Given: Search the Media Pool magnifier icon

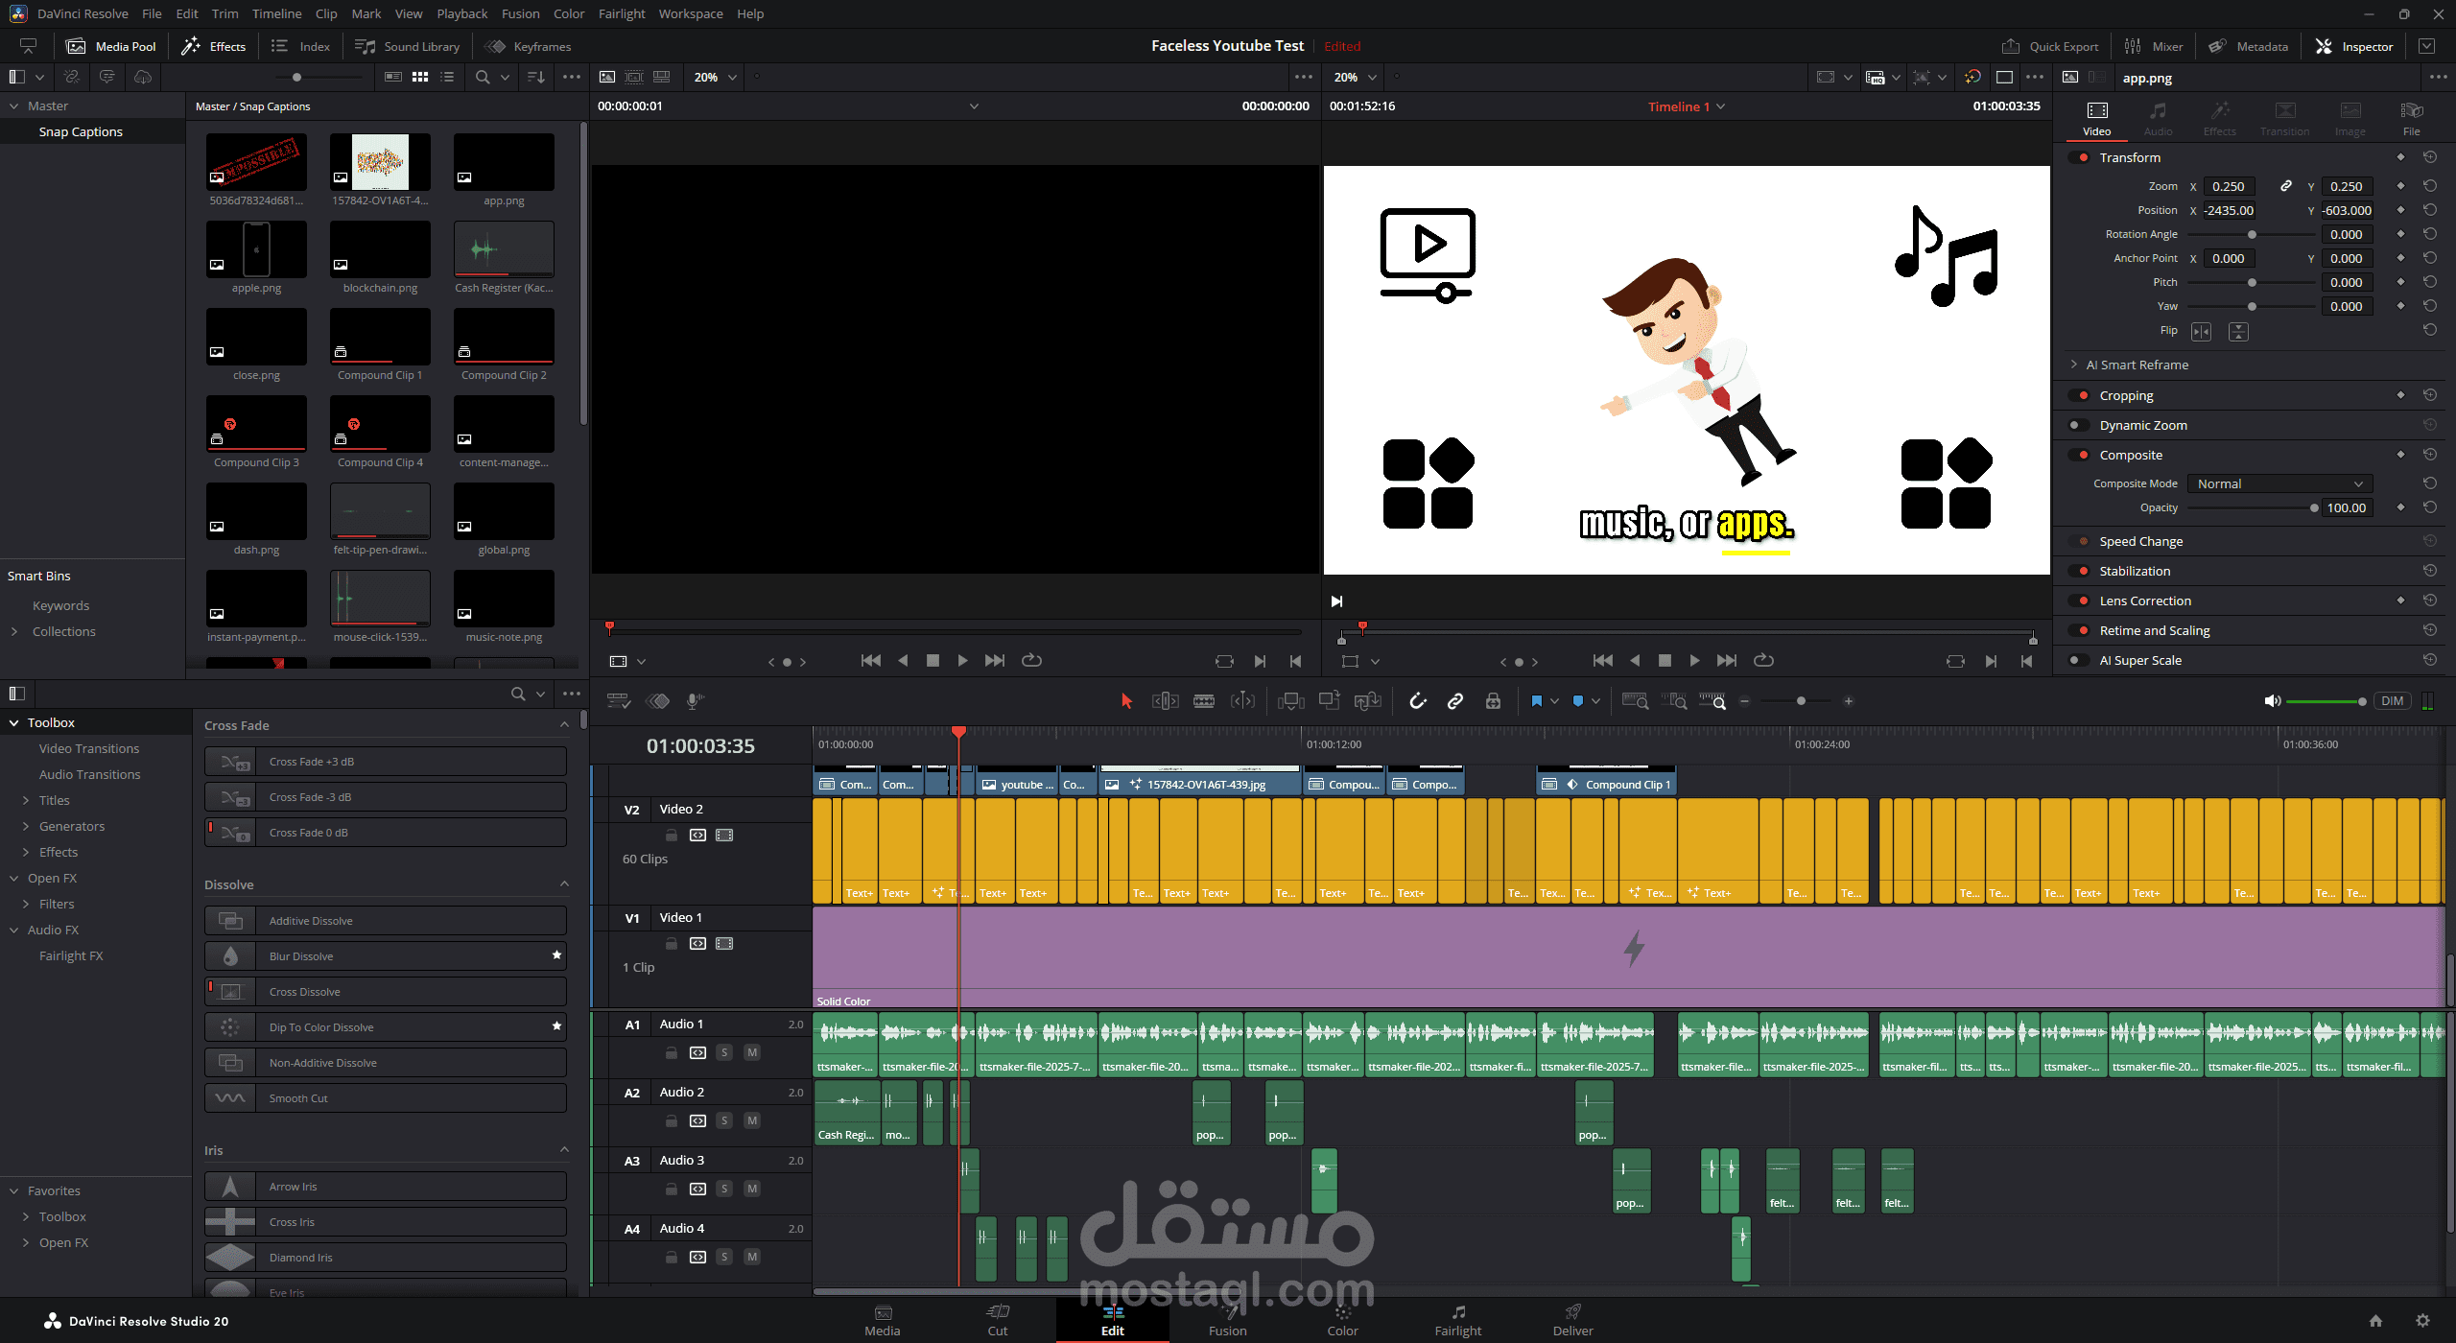Looking at the screenshot, I should pyautogui.click(x=483, y=77).
